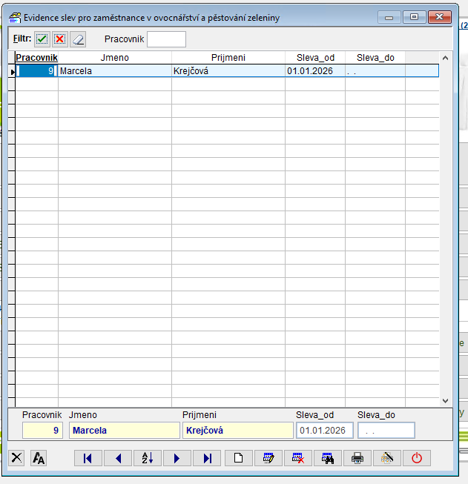The height and width of the screenshot is (484, 468).
Task: Go to the next record
Action: pos(177,458)
